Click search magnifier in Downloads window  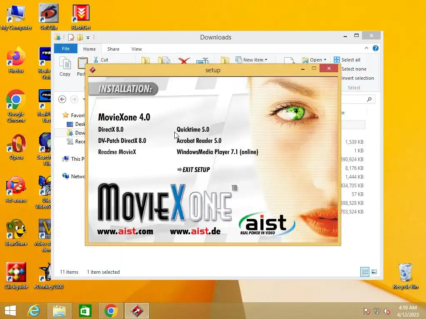point(369,99)
